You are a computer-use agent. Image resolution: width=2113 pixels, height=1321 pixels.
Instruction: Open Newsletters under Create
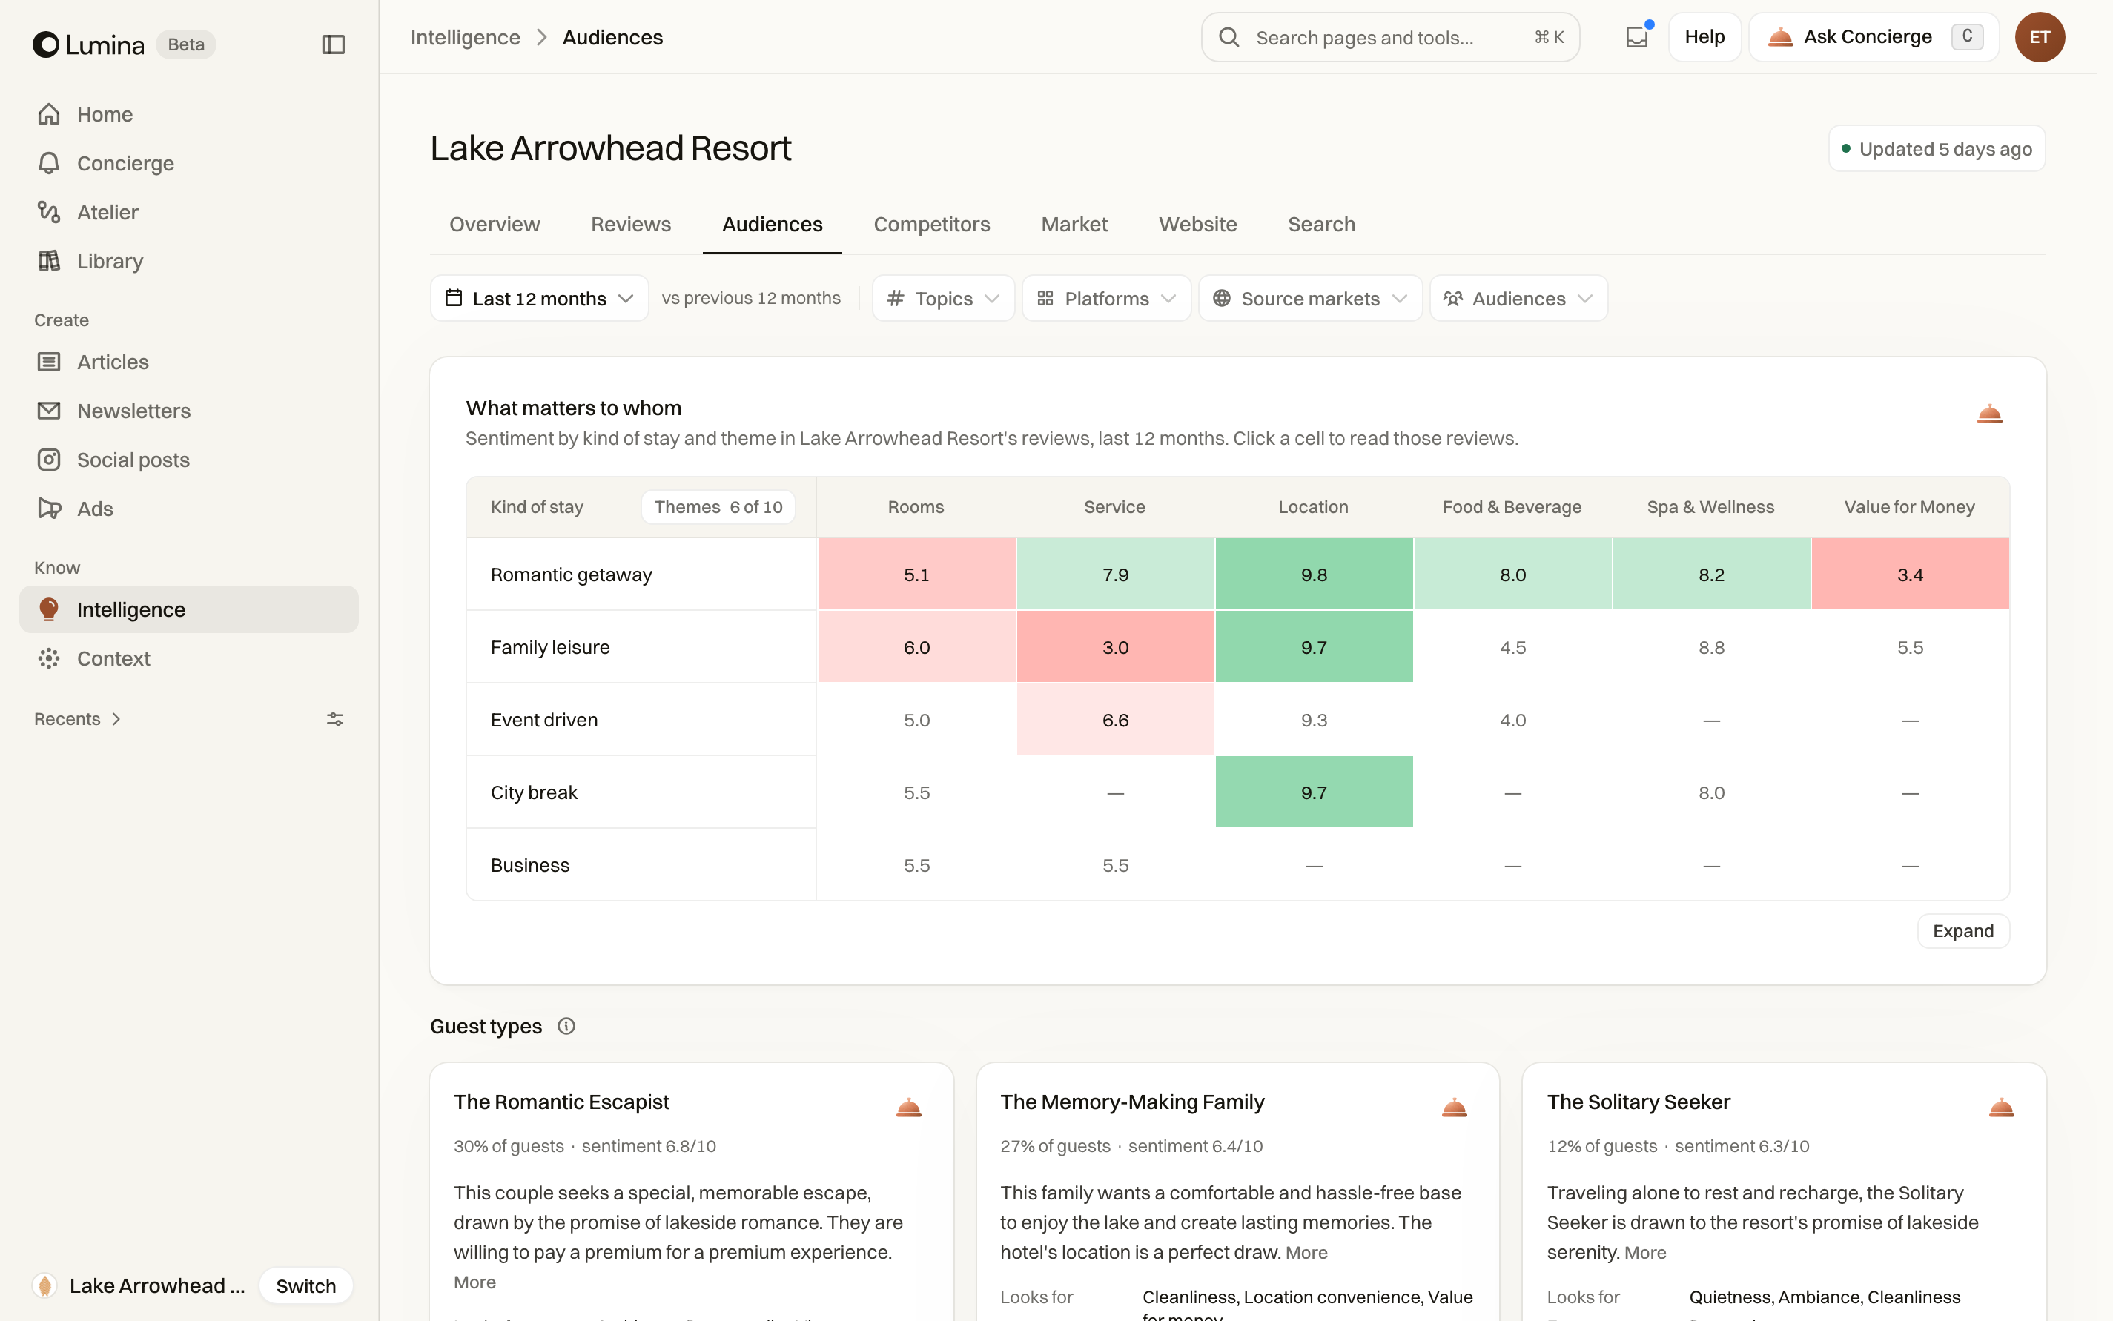coord(189,411)
